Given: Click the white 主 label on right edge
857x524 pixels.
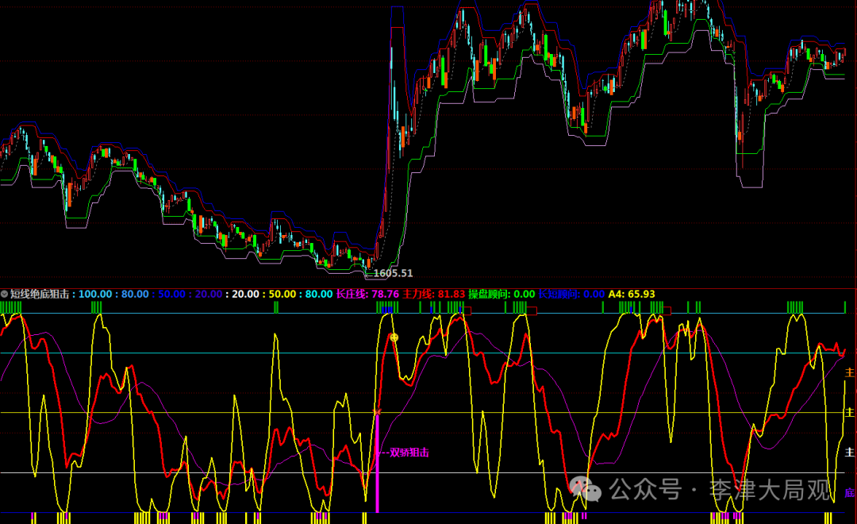Looking at the screenshot, I should [x=850, y=452].
